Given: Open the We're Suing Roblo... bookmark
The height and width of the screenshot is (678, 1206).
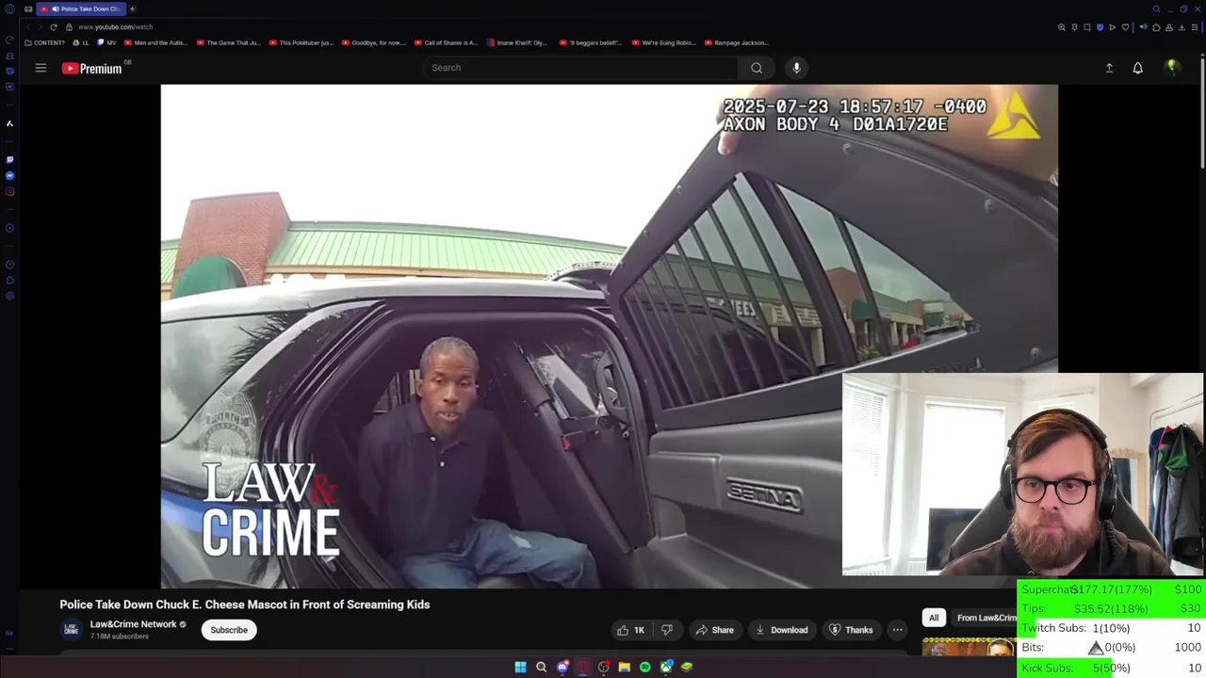Looking at the screenshot, I should coord(663,42).
